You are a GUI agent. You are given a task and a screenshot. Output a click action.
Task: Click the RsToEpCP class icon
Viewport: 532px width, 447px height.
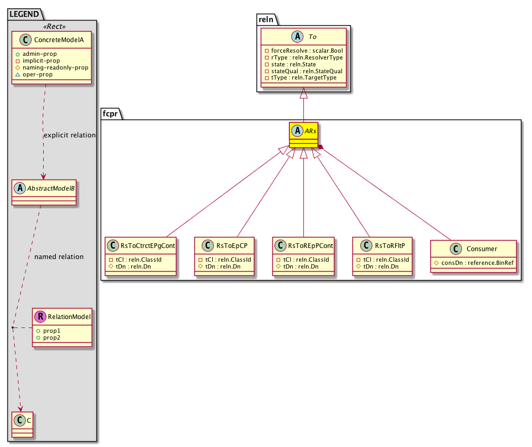tap(202, 245)
